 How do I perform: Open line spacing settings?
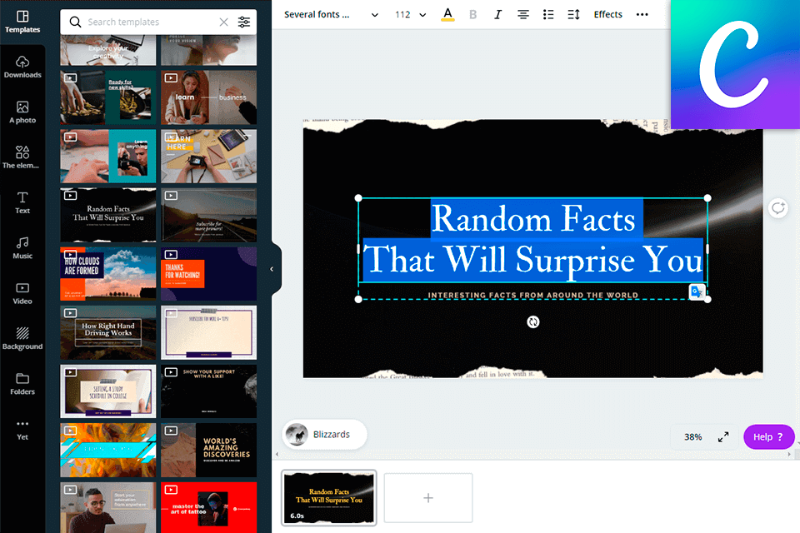[x=573, y=14]
